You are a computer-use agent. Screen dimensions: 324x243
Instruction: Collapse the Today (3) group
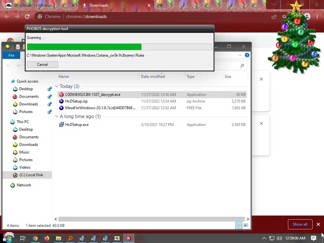tap(57, 86)
